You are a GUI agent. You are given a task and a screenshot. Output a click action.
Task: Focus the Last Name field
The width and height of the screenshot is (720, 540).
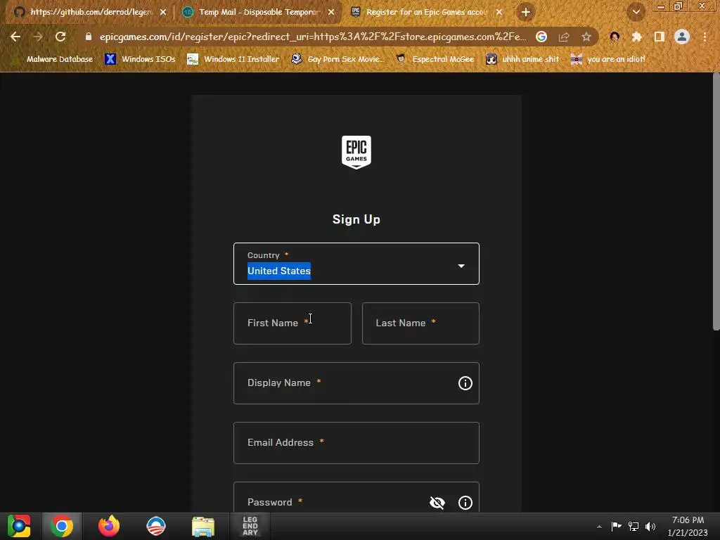coord(420,323)
